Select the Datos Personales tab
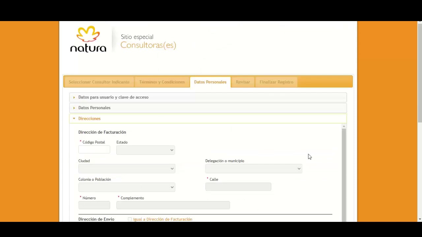 (210, 82)
